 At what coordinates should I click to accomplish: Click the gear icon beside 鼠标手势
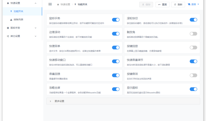point(8,28)
